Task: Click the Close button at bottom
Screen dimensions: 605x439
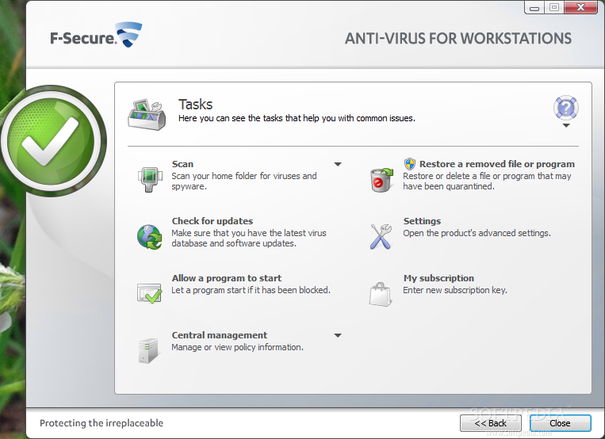Action: click(560, 423)
